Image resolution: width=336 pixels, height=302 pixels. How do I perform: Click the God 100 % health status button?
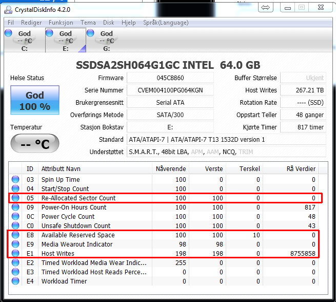(35, 100)
